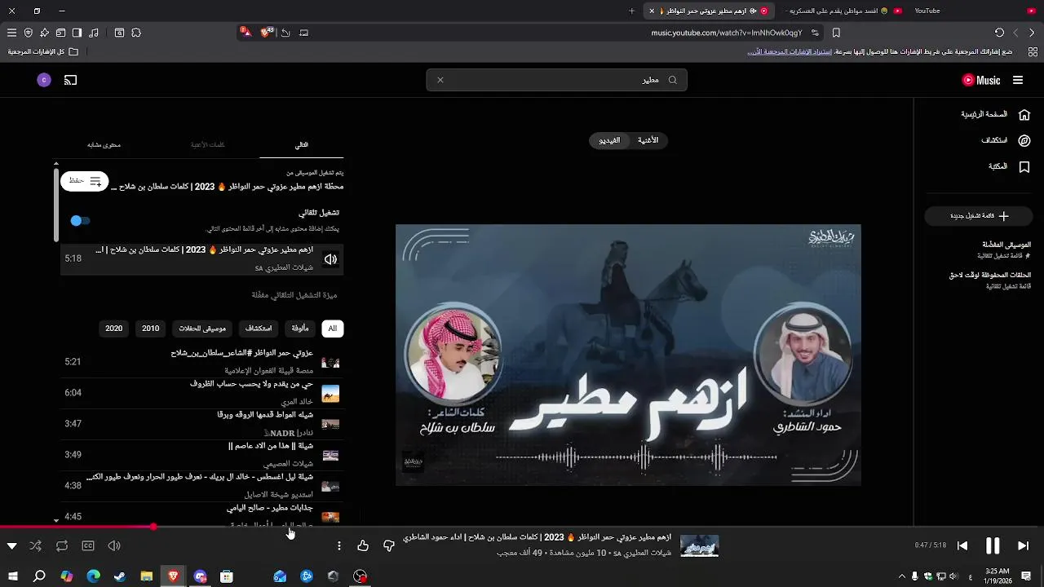Screen dimensions: 1044x587
Task: Select the 2020 filter chip
Action: pyautogui.click(x=114, y=329)
